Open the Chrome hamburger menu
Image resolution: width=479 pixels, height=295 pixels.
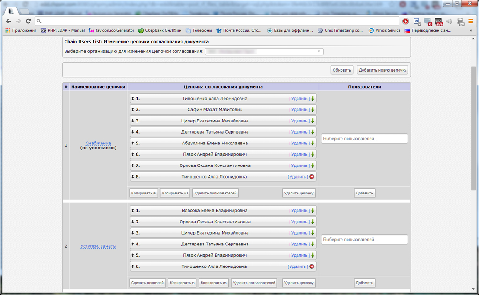pos(471,21)
